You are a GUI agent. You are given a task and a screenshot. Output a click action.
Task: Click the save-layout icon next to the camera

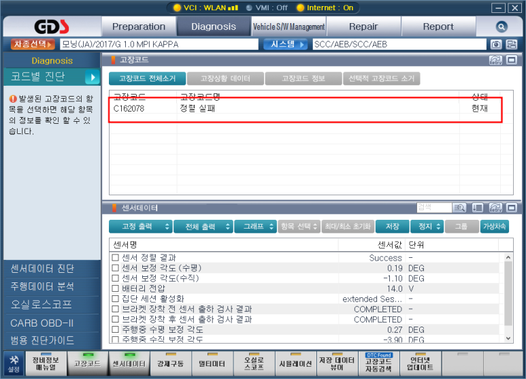512,44
